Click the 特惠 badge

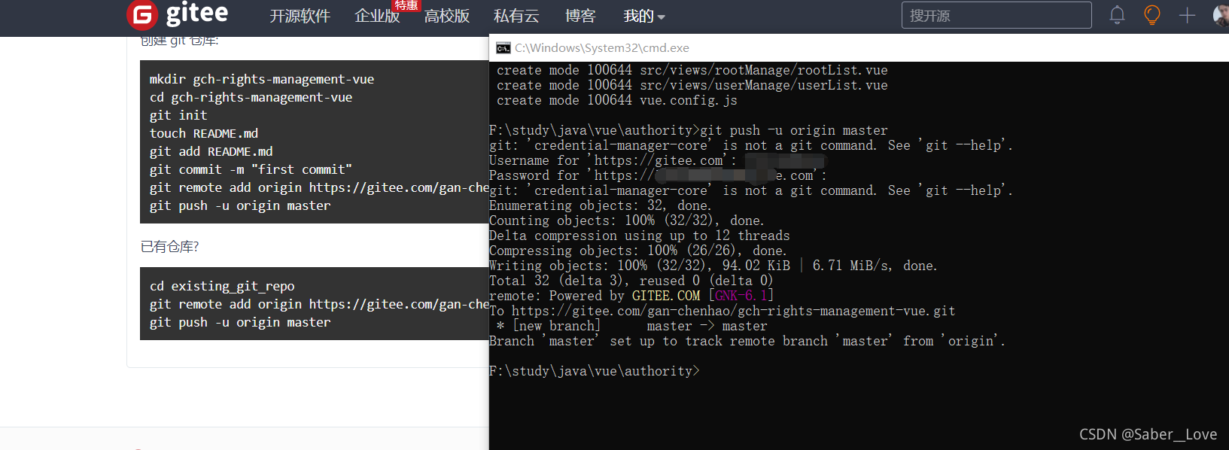[406, 5]
